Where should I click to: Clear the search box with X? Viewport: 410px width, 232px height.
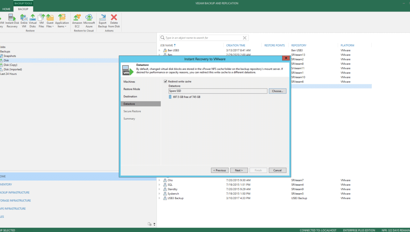(x=245, y=38)
